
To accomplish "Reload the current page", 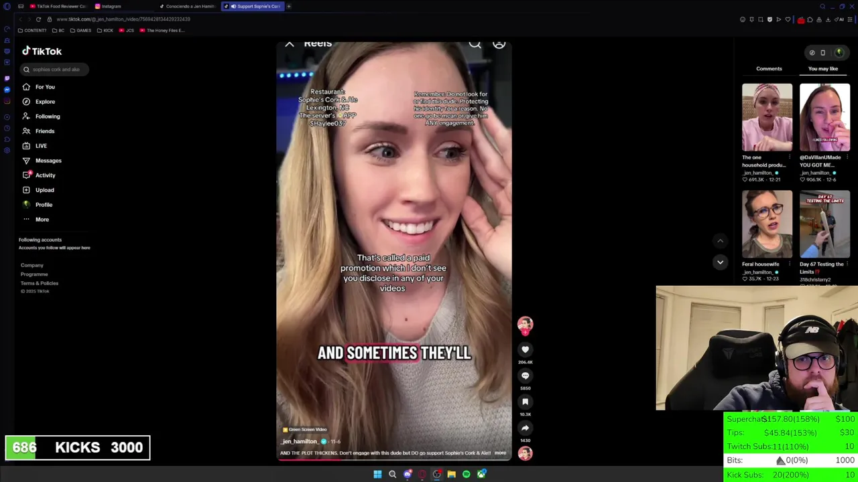I will tap(38, 19).
